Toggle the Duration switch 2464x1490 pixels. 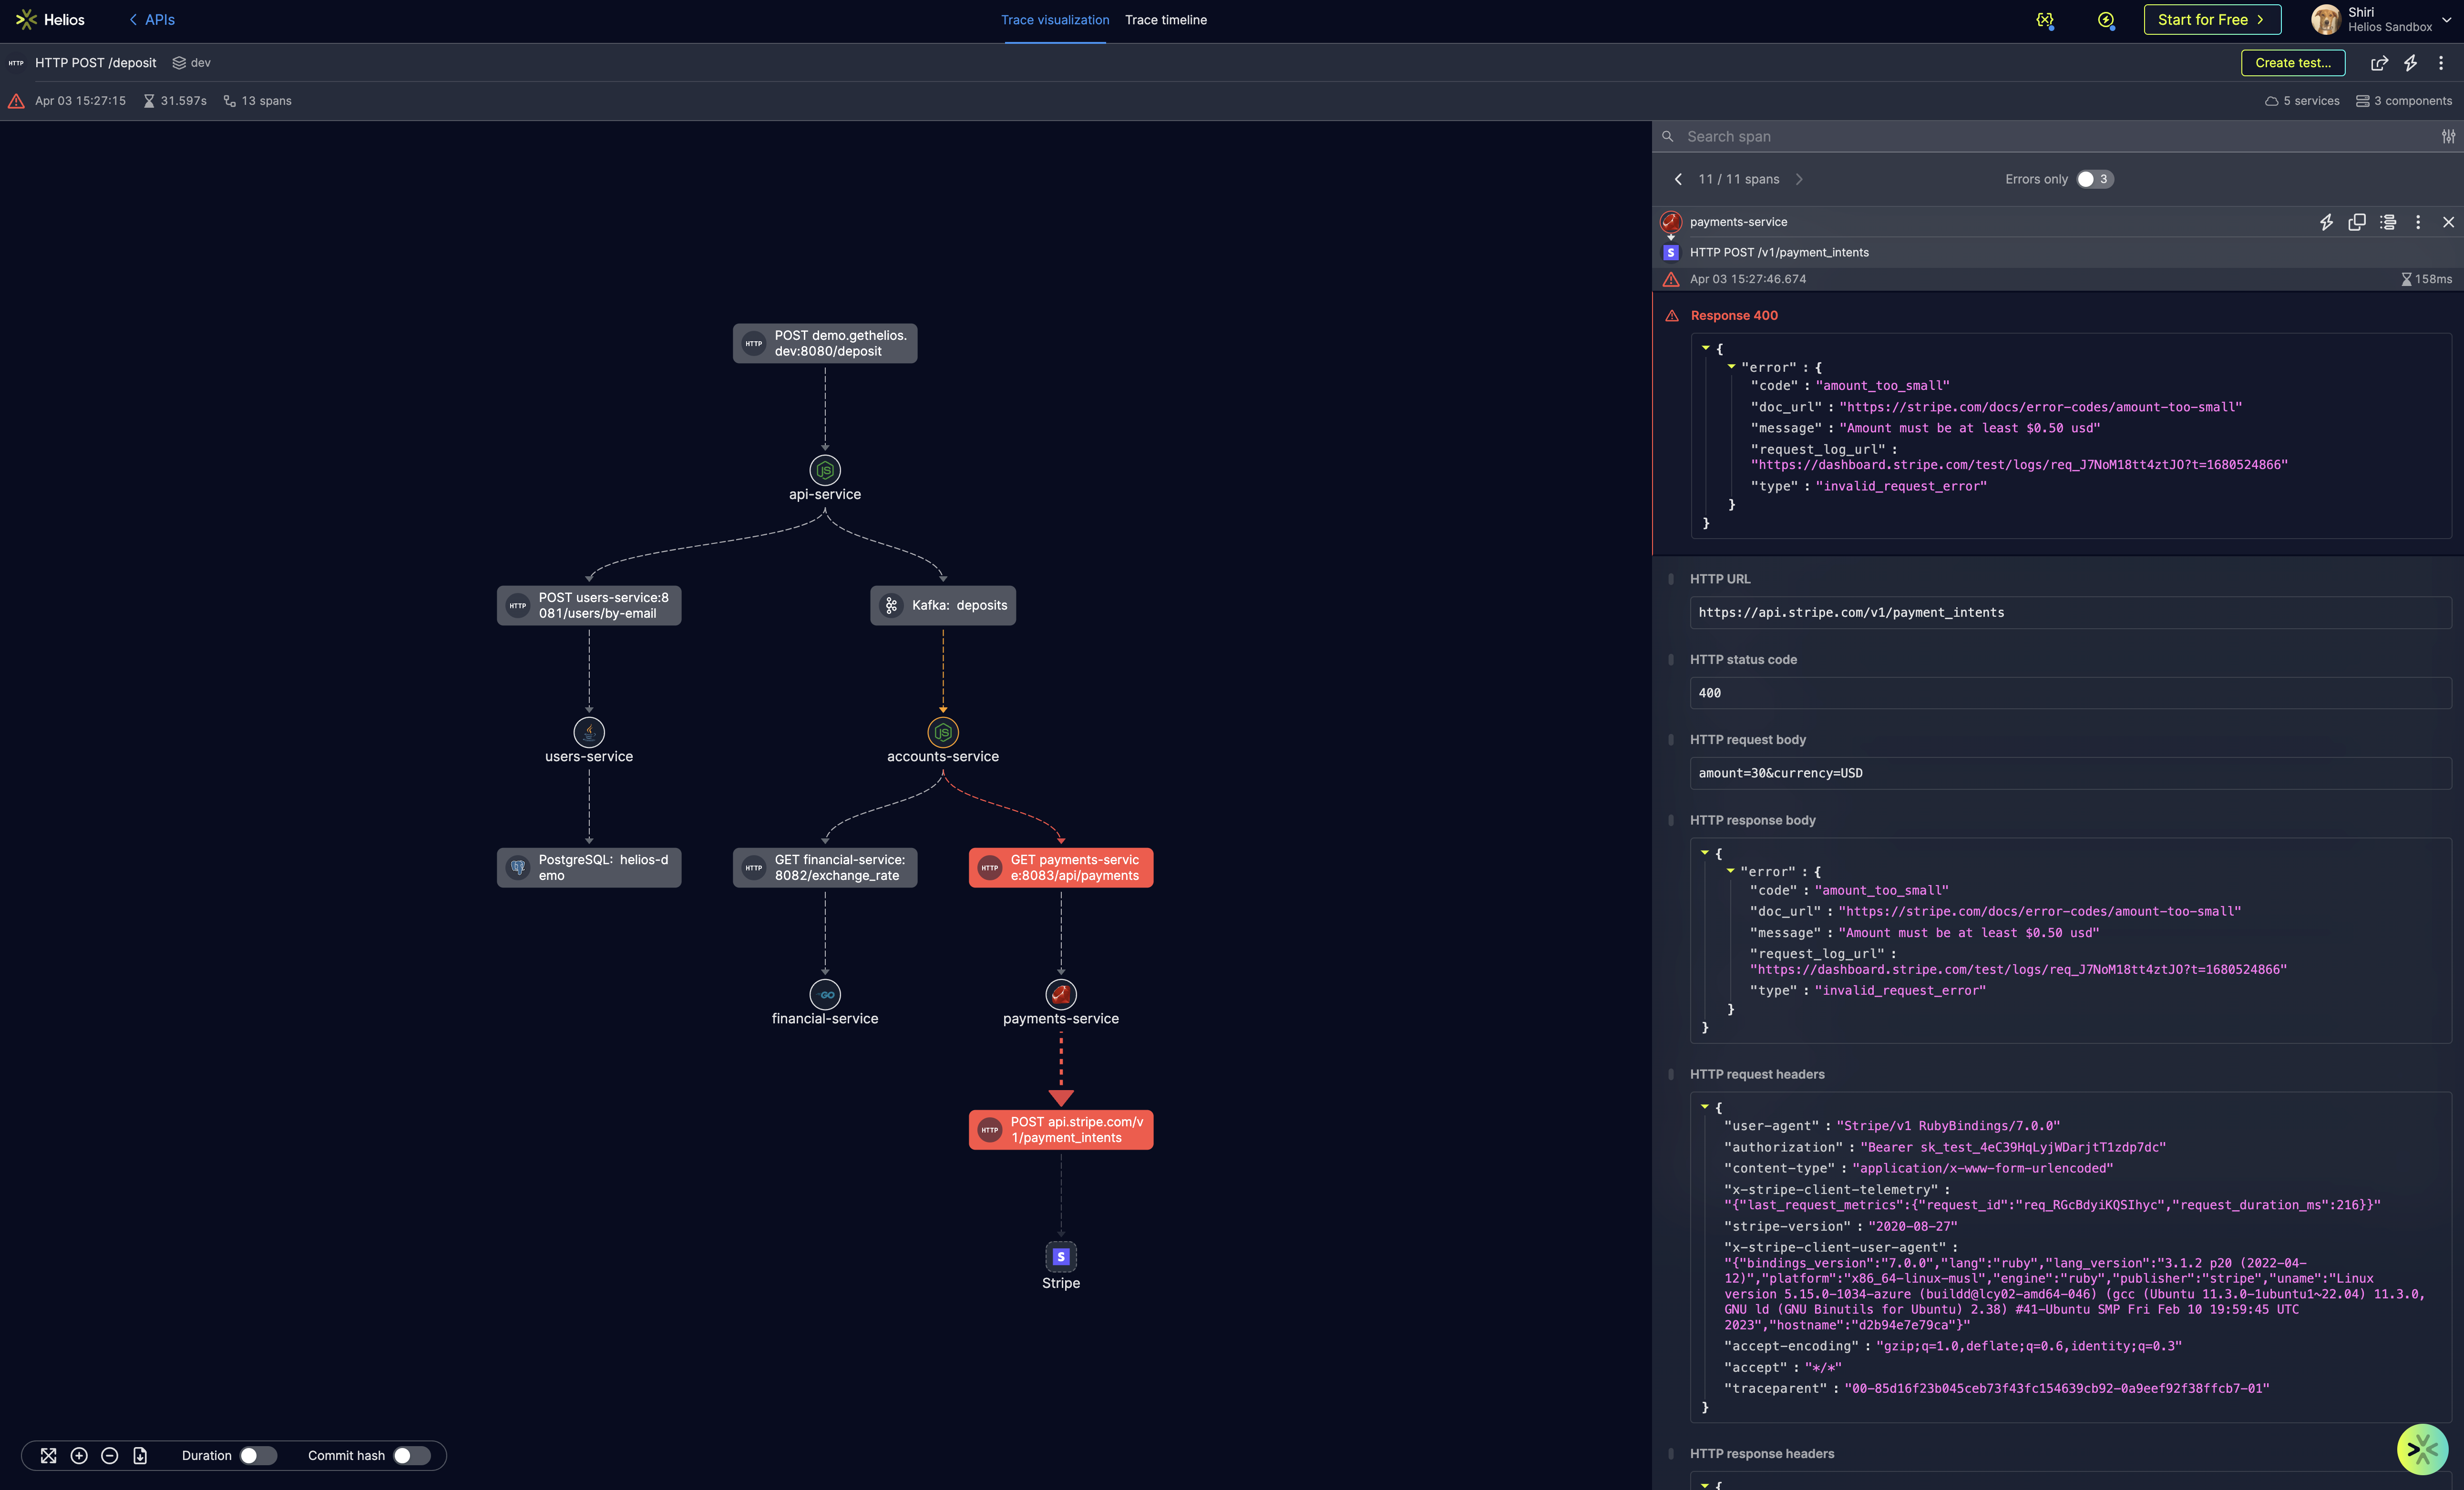[x=258, y=1456]
